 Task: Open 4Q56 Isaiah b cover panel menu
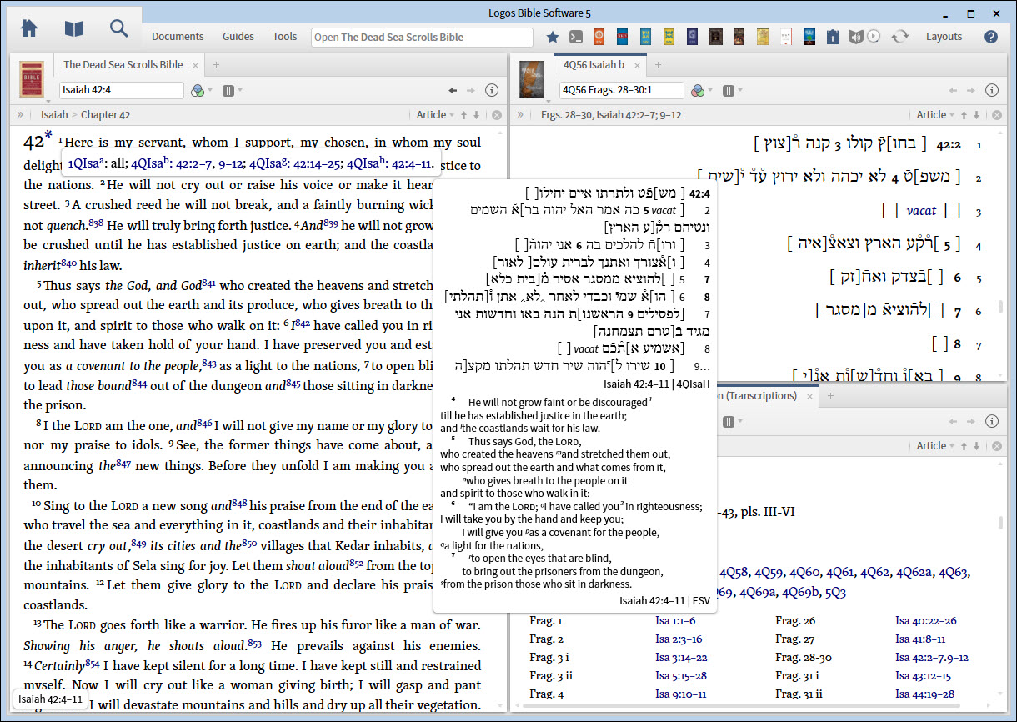[532, 79]
